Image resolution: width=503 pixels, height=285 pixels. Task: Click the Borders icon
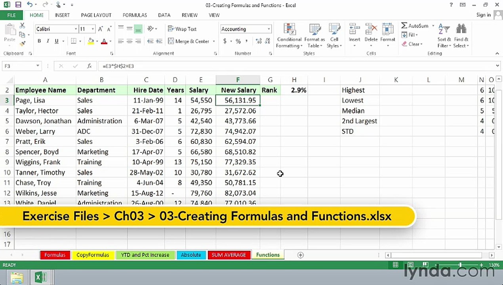74,41
